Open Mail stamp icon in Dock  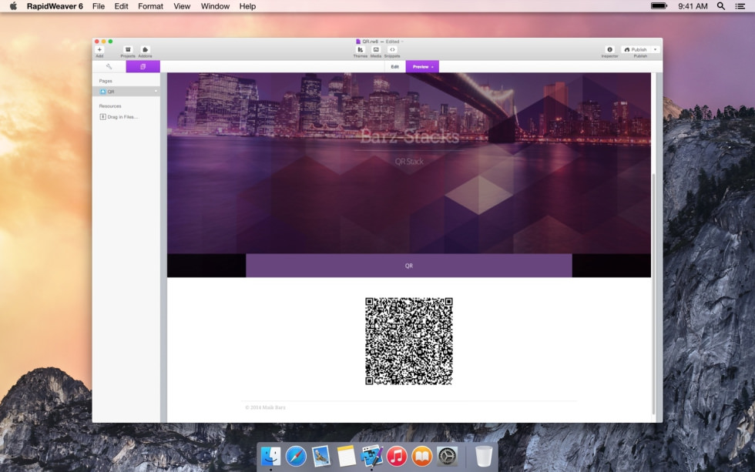(x=321, y=456)
